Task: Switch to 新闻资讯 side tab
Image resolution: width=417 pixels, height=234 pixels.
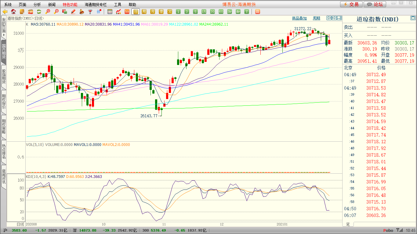Action: point(4,177)
